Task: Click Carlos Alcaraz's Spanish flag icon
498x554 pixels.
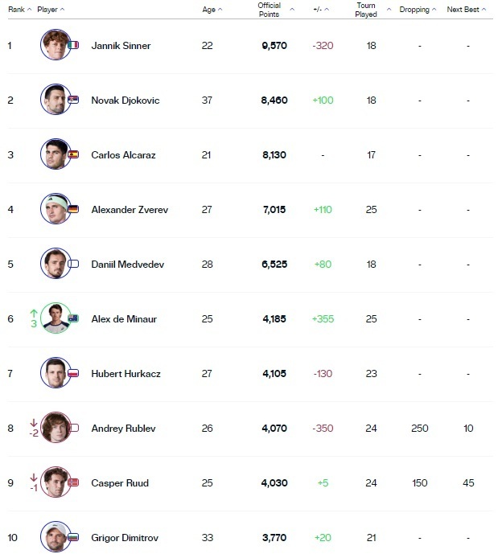Action: point(74,154)
